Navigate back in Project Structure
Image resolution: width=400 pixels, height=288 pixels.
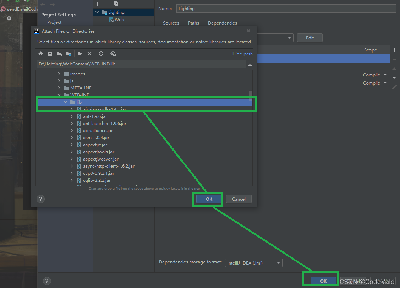(x=43, y=5)
